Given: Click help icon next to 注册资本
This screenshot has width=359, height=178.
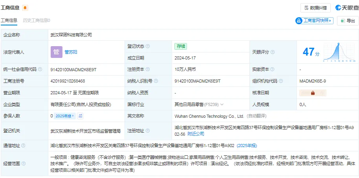Looking at the screenshot, I should pyautogui.click(x=148, y=69).
